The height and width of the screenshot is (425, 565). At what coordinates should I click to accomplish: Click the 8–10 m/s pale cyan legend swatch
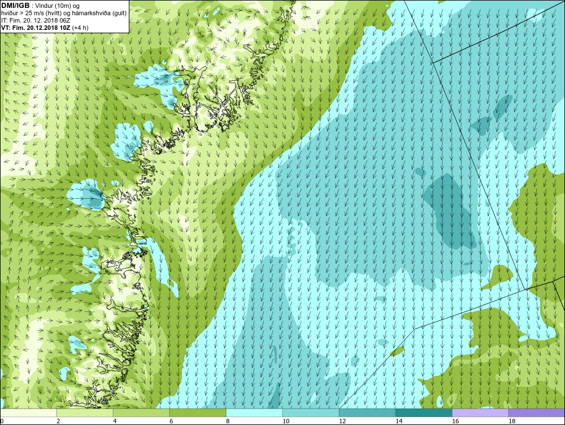point(254,413)
